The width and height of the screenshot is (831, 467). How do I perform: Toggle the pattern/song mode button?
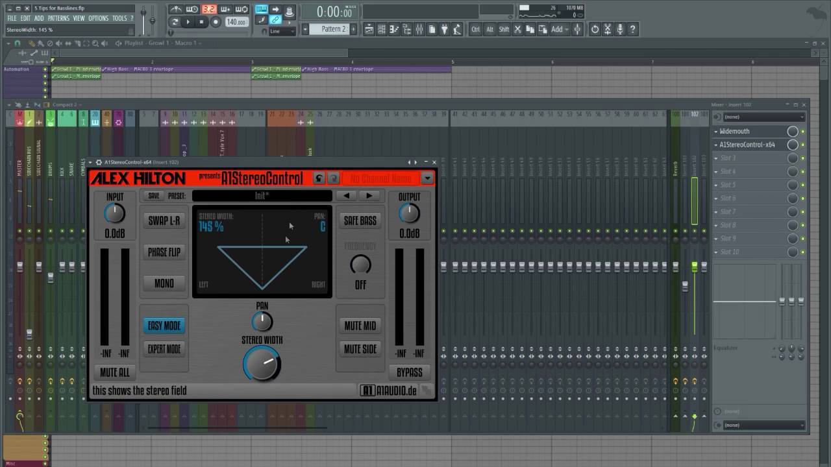[174, 22]
